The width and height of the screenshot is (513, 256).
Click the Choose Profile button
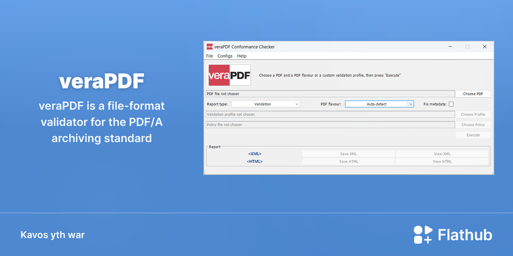(x=473, y=114)
